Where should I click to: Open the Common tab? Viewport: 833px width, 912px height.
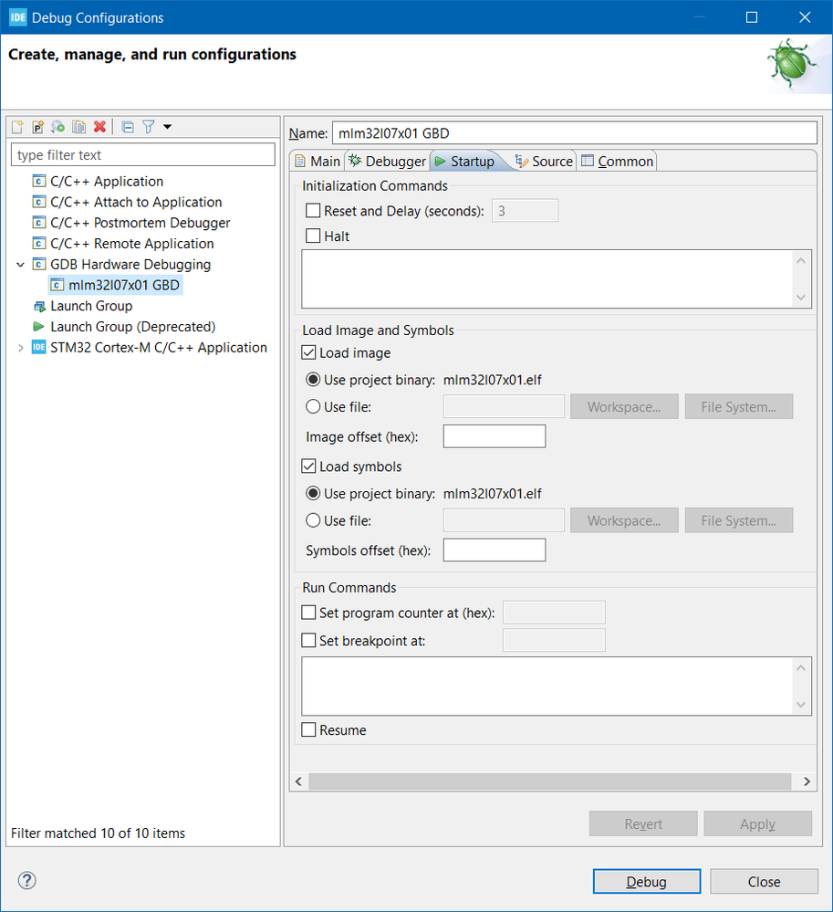618,161
